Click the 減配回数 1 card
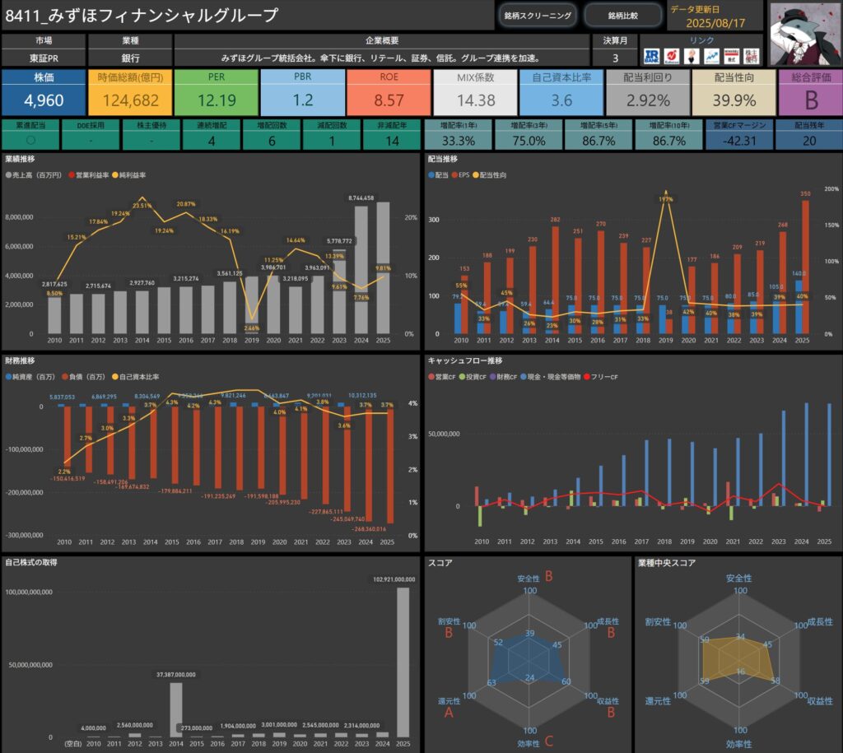Image resolution: width=843 pixels, height=753 pixels. click(332, 134)
